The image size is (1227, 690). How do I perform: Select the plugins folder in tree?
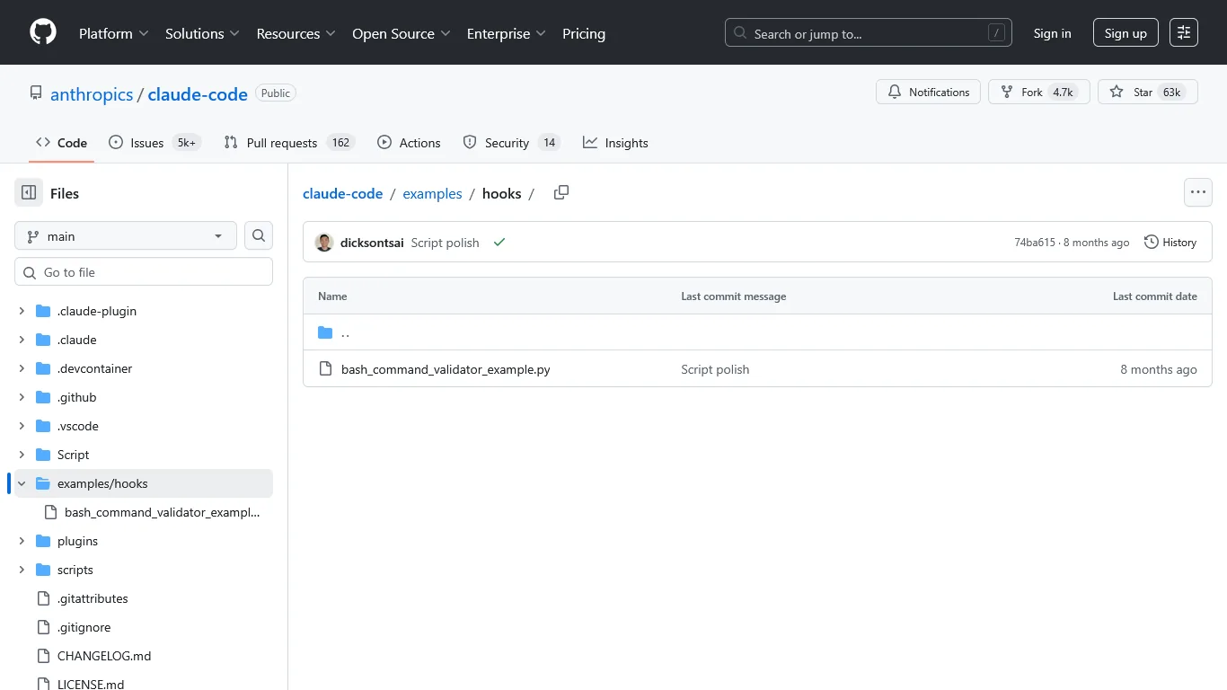click(x=77, y=541)
